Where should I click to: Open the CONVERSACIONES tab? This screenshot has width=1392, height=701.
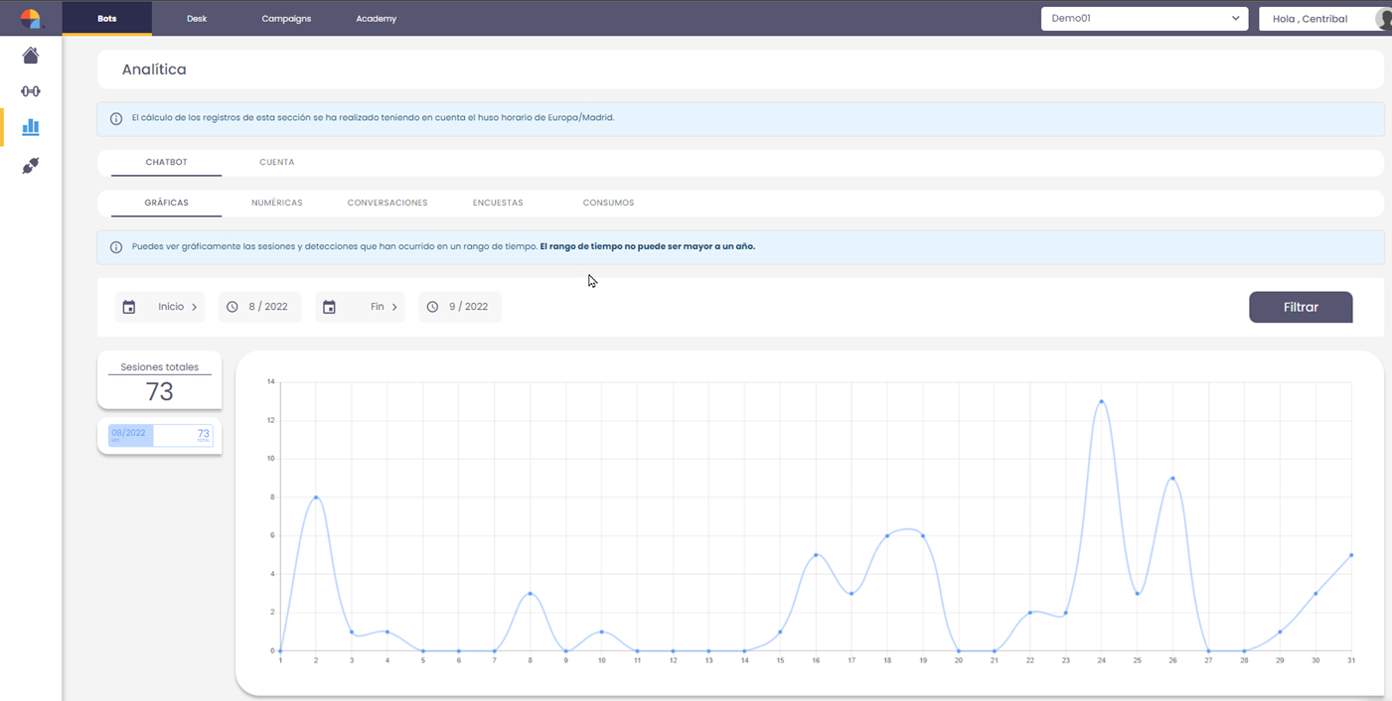[387, 203]
